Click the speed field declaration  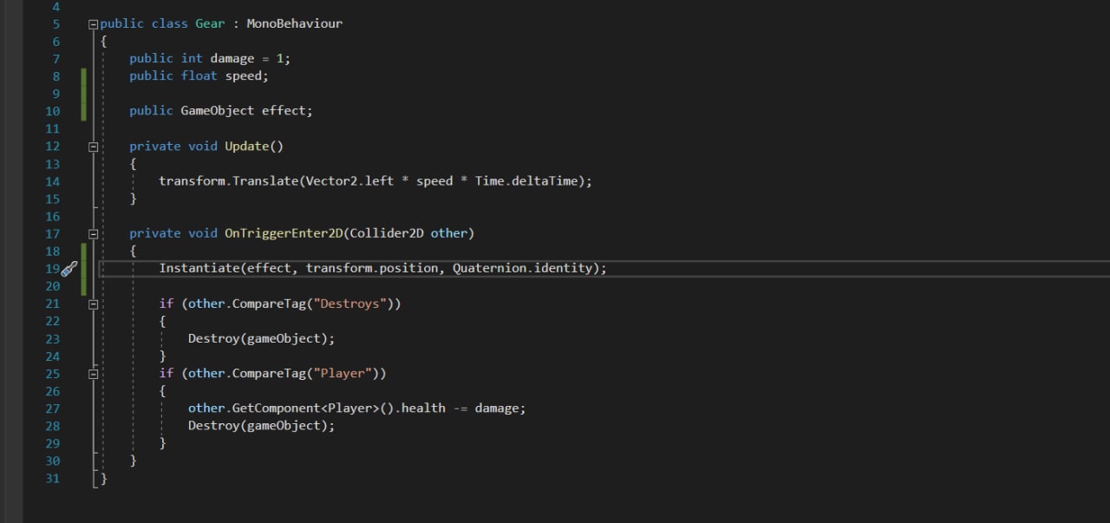coord(246,76)
